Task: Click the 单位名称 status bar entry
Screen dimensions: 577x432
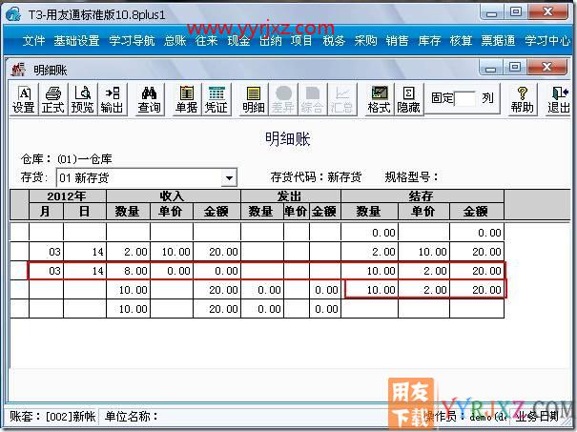Action: [x=131, y=417]
